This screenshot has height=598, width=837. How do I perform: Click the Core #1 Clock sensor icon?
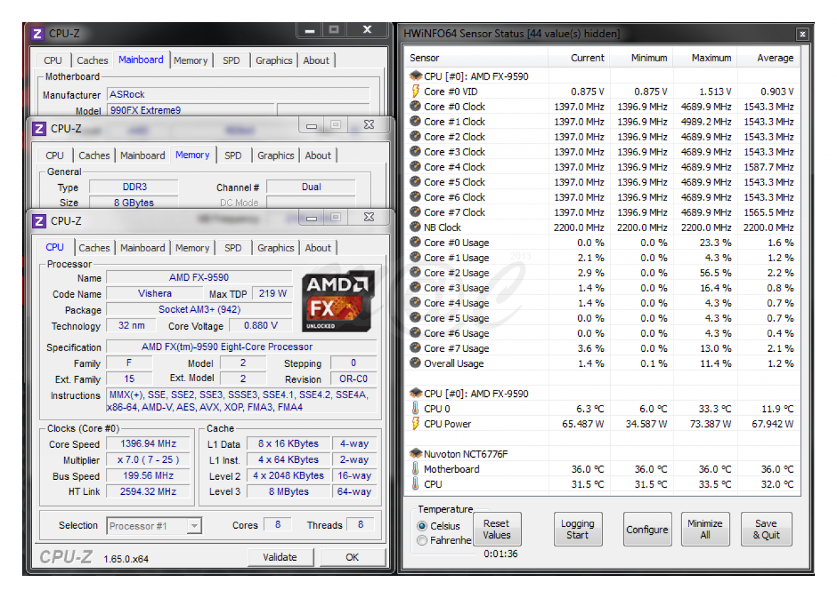pos(415,121)
